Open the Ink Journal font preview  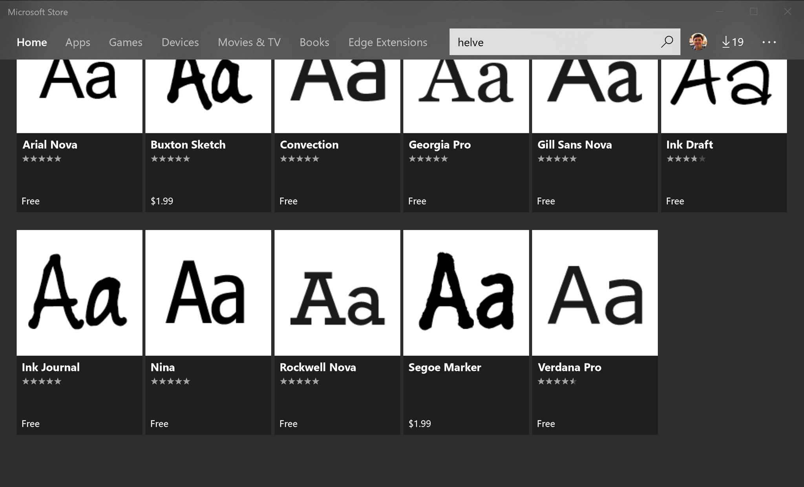coord(79,293)
